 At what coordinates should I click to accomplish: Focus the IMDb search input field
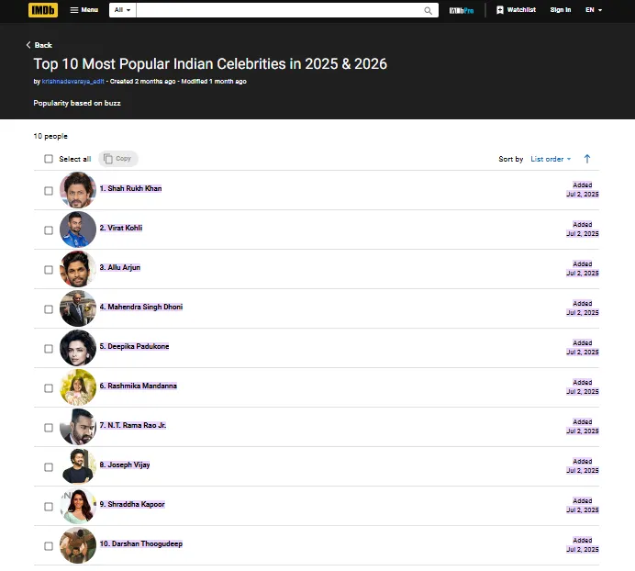tap(278, 10)
